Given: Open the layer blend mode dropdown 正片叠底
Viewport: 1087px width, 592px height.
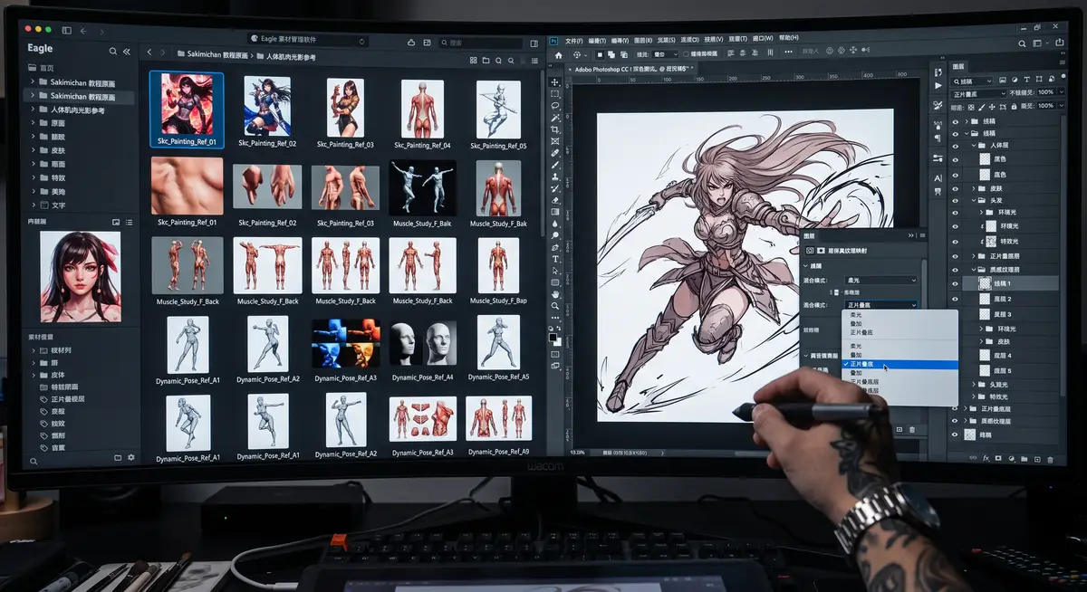Looking at the screenshot, I should [978, 92].
